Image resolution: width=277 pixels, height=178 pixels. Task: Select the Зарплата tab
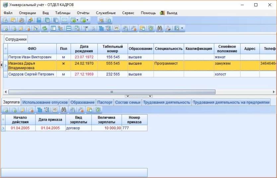[11, 102]
